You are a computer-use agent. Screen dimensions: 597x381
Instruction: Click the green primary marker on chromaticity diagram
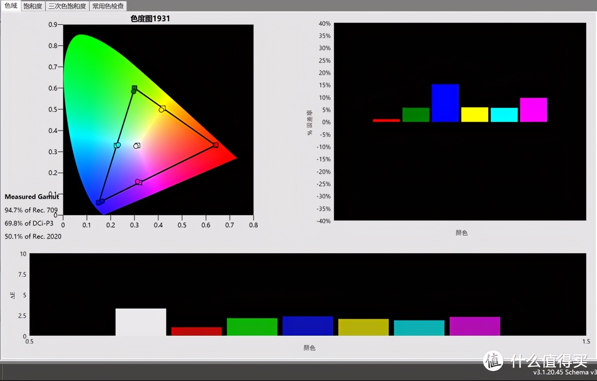tap(134, 89)
